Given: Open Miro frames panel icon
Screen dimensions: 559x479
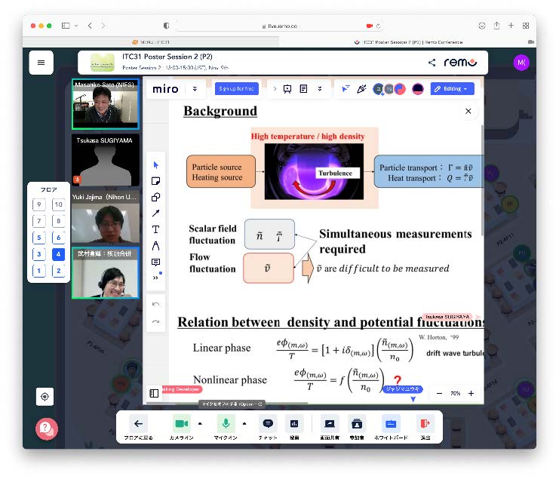Looking at the screenshot, I should click(x=154, y=393).
